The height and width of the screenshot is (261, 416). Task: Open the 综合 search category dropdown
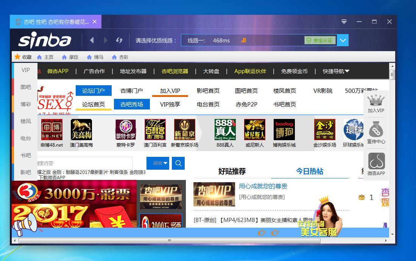[158, 163]
